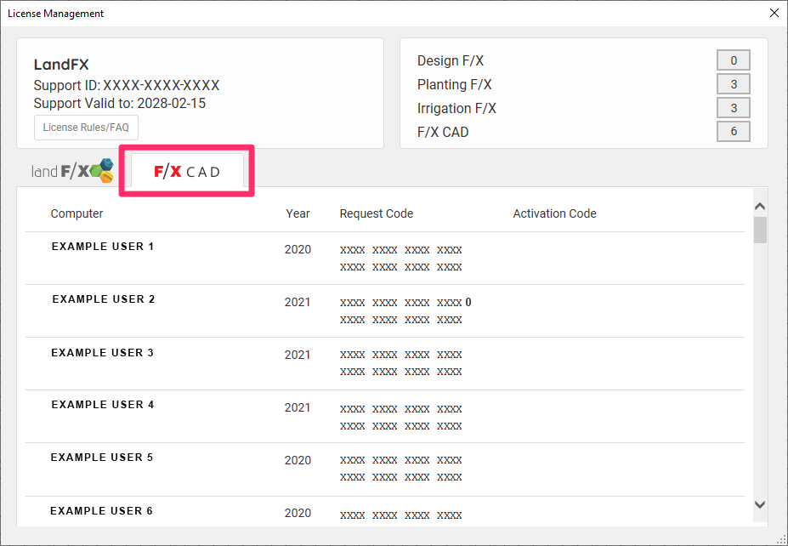788x546 pixels.
Task: Click the Design F/X count field
Action: [x=734, y=60]
